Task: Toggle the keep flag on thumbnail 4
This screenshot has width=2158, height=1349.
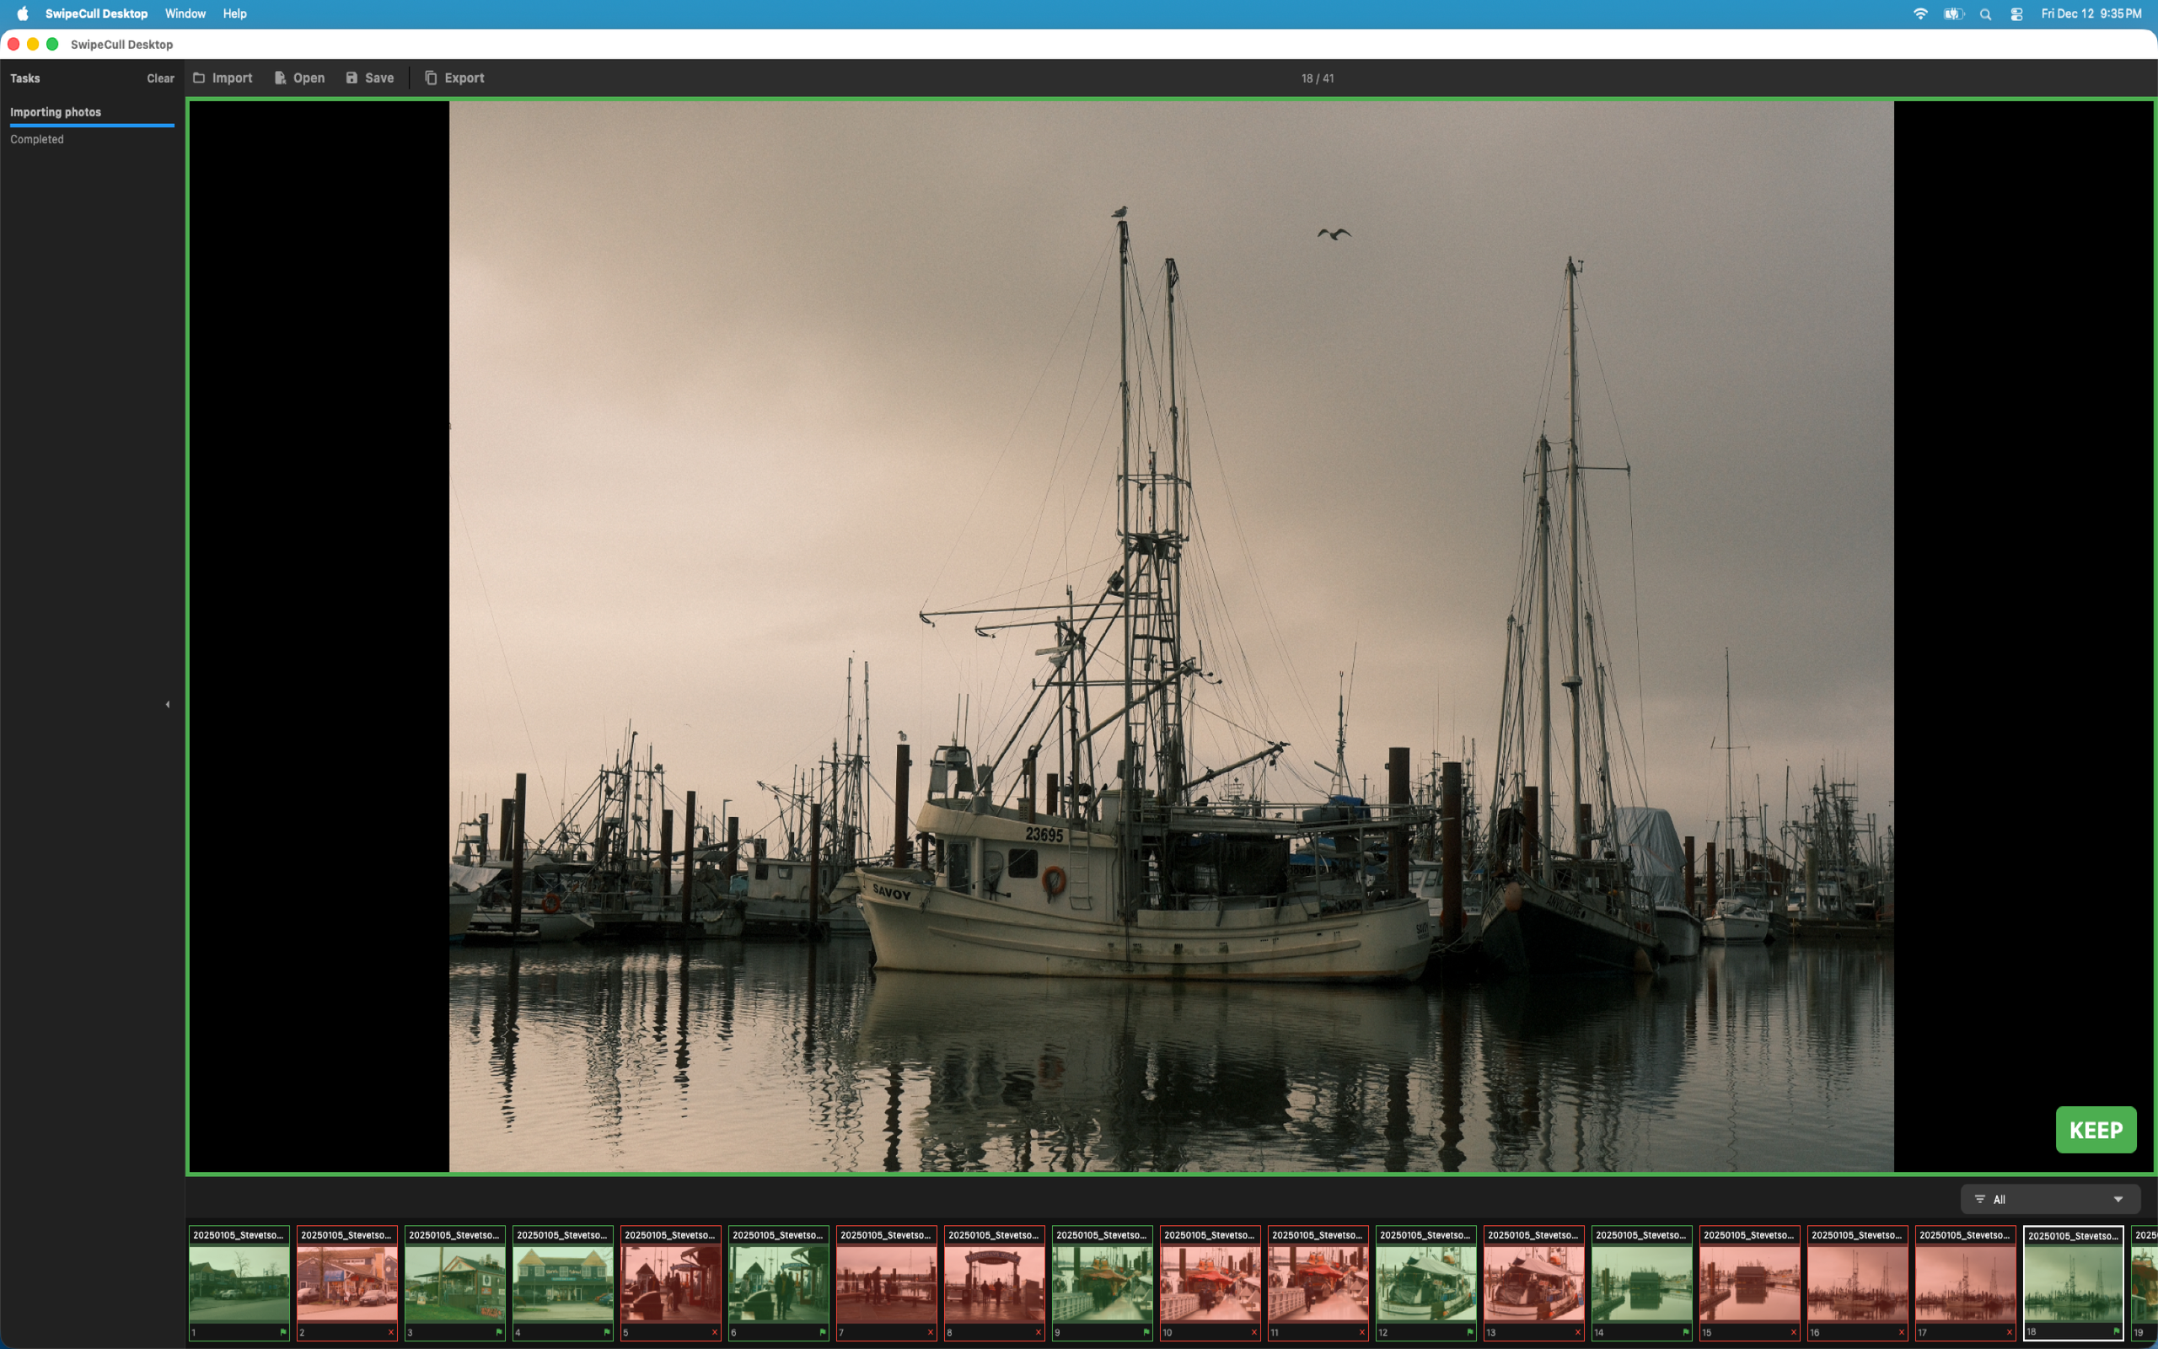Action: 605,1331
